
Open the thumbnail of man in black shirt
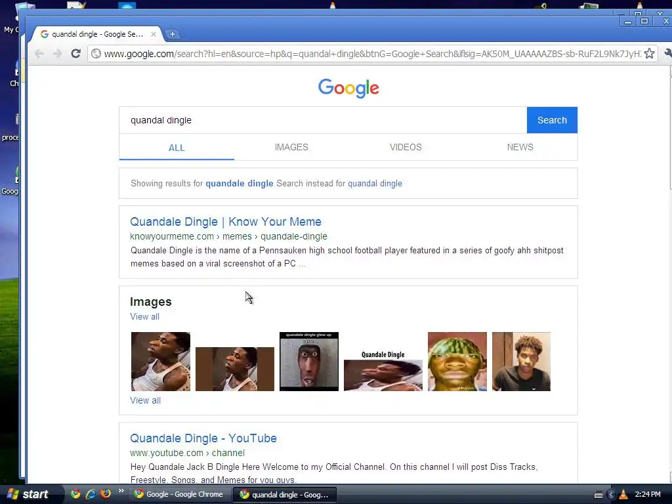click(x=521, y=362)
